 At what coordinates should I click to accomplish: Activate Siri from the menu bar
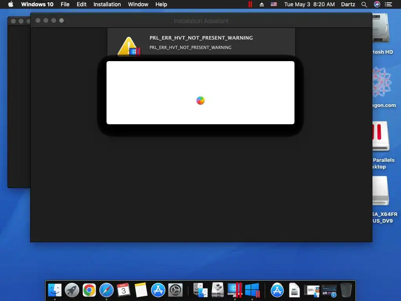pyautogui.click(x=377, y=4)
